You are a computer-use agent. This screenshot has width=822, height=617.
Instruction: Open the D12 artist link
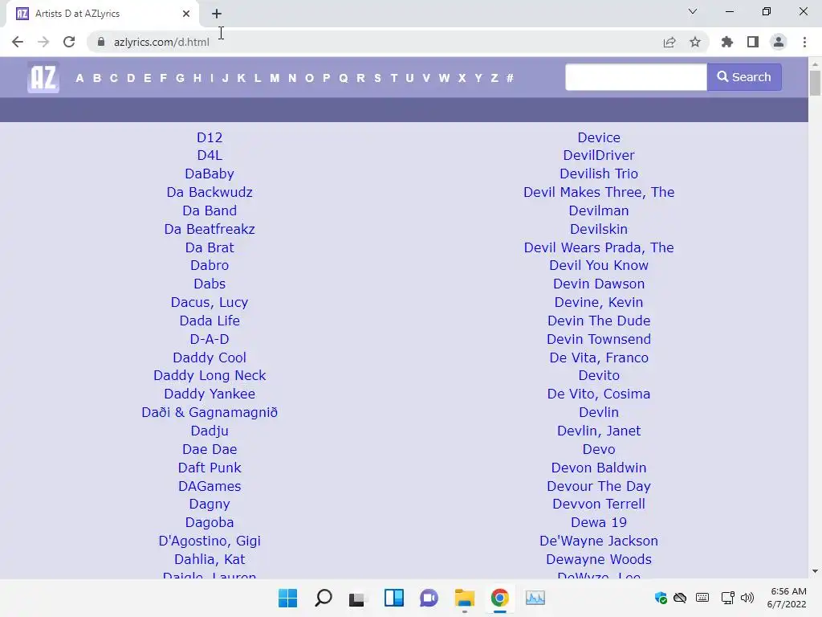pos(210,137)
